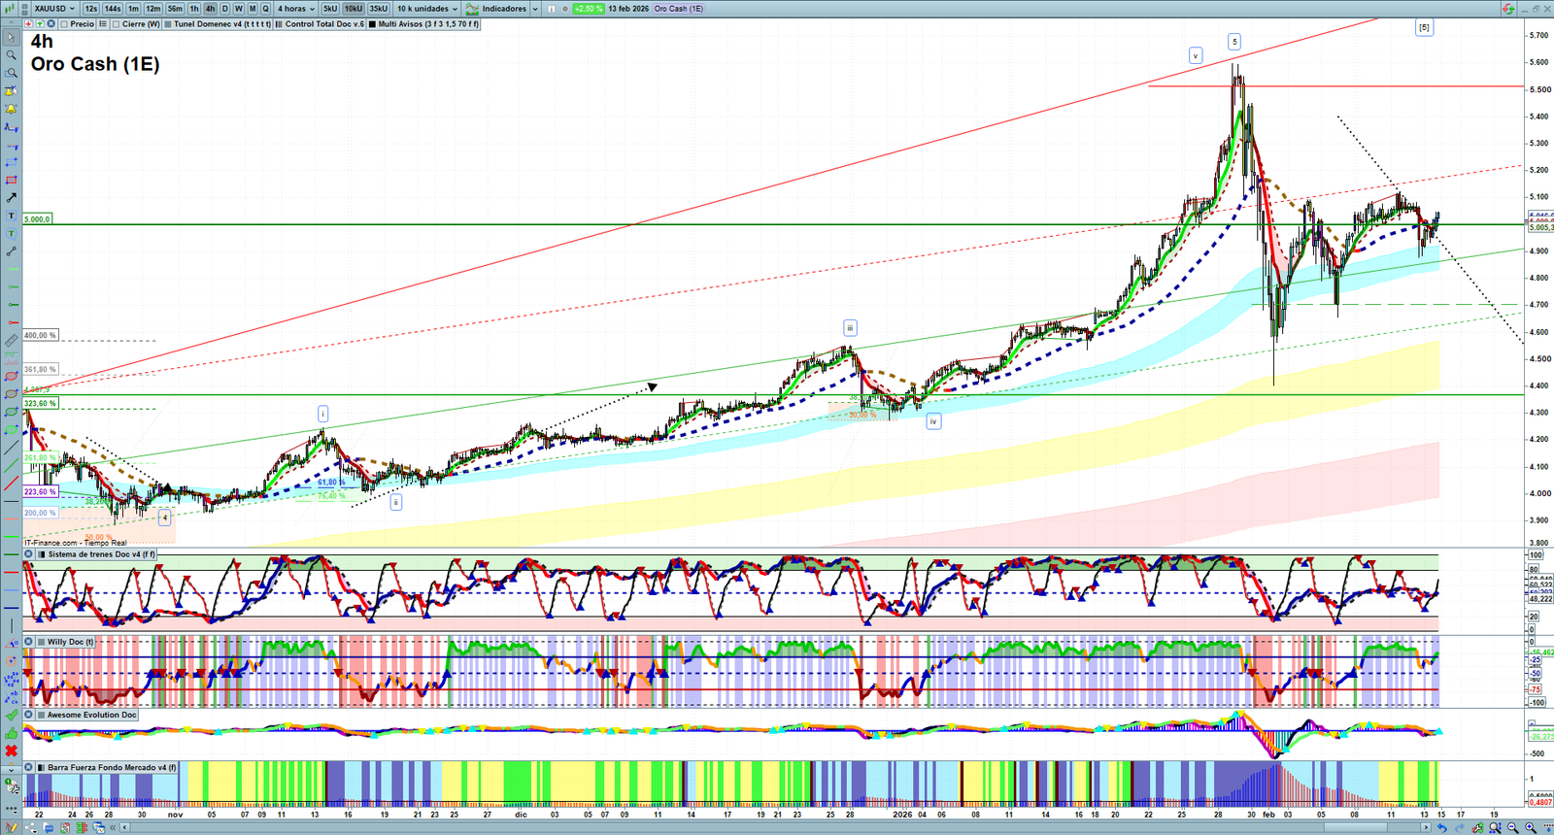Select the ruler measuring tool
This screenshot has height=835, width=1554.
pos(11,341)
